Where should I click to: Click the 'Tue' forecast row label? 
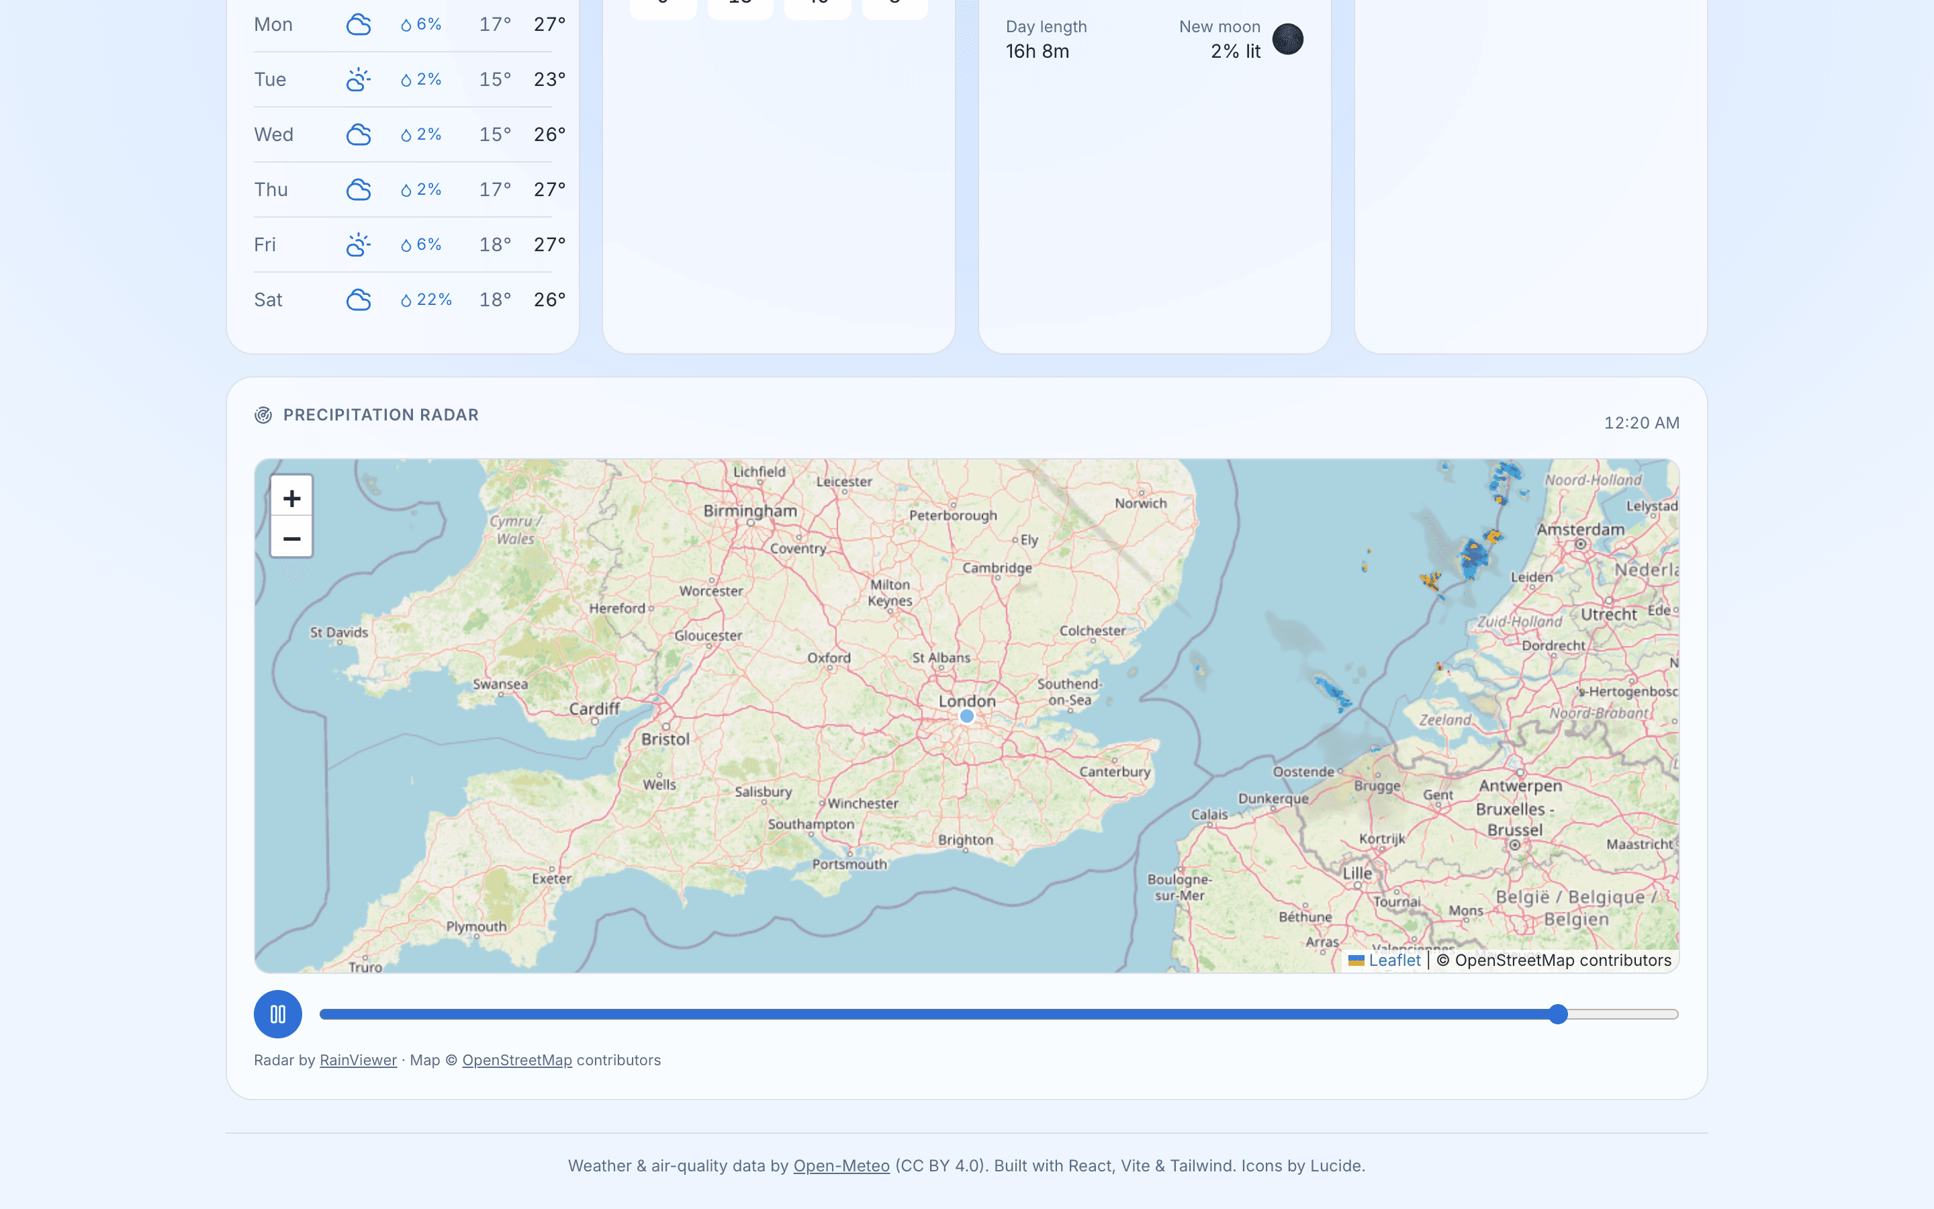pyautogui.click(x=270, y=79)
